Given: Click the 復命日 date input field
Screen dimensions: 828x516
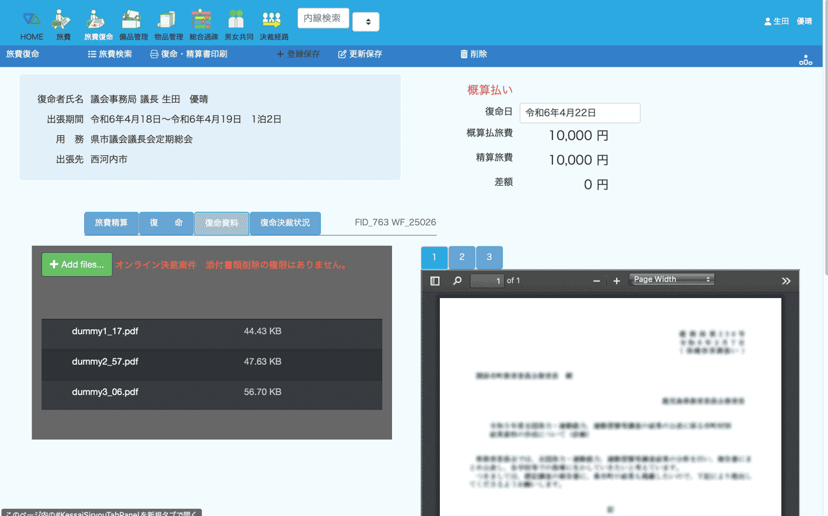Looking at the screenshot, I should tap(580, 113).
